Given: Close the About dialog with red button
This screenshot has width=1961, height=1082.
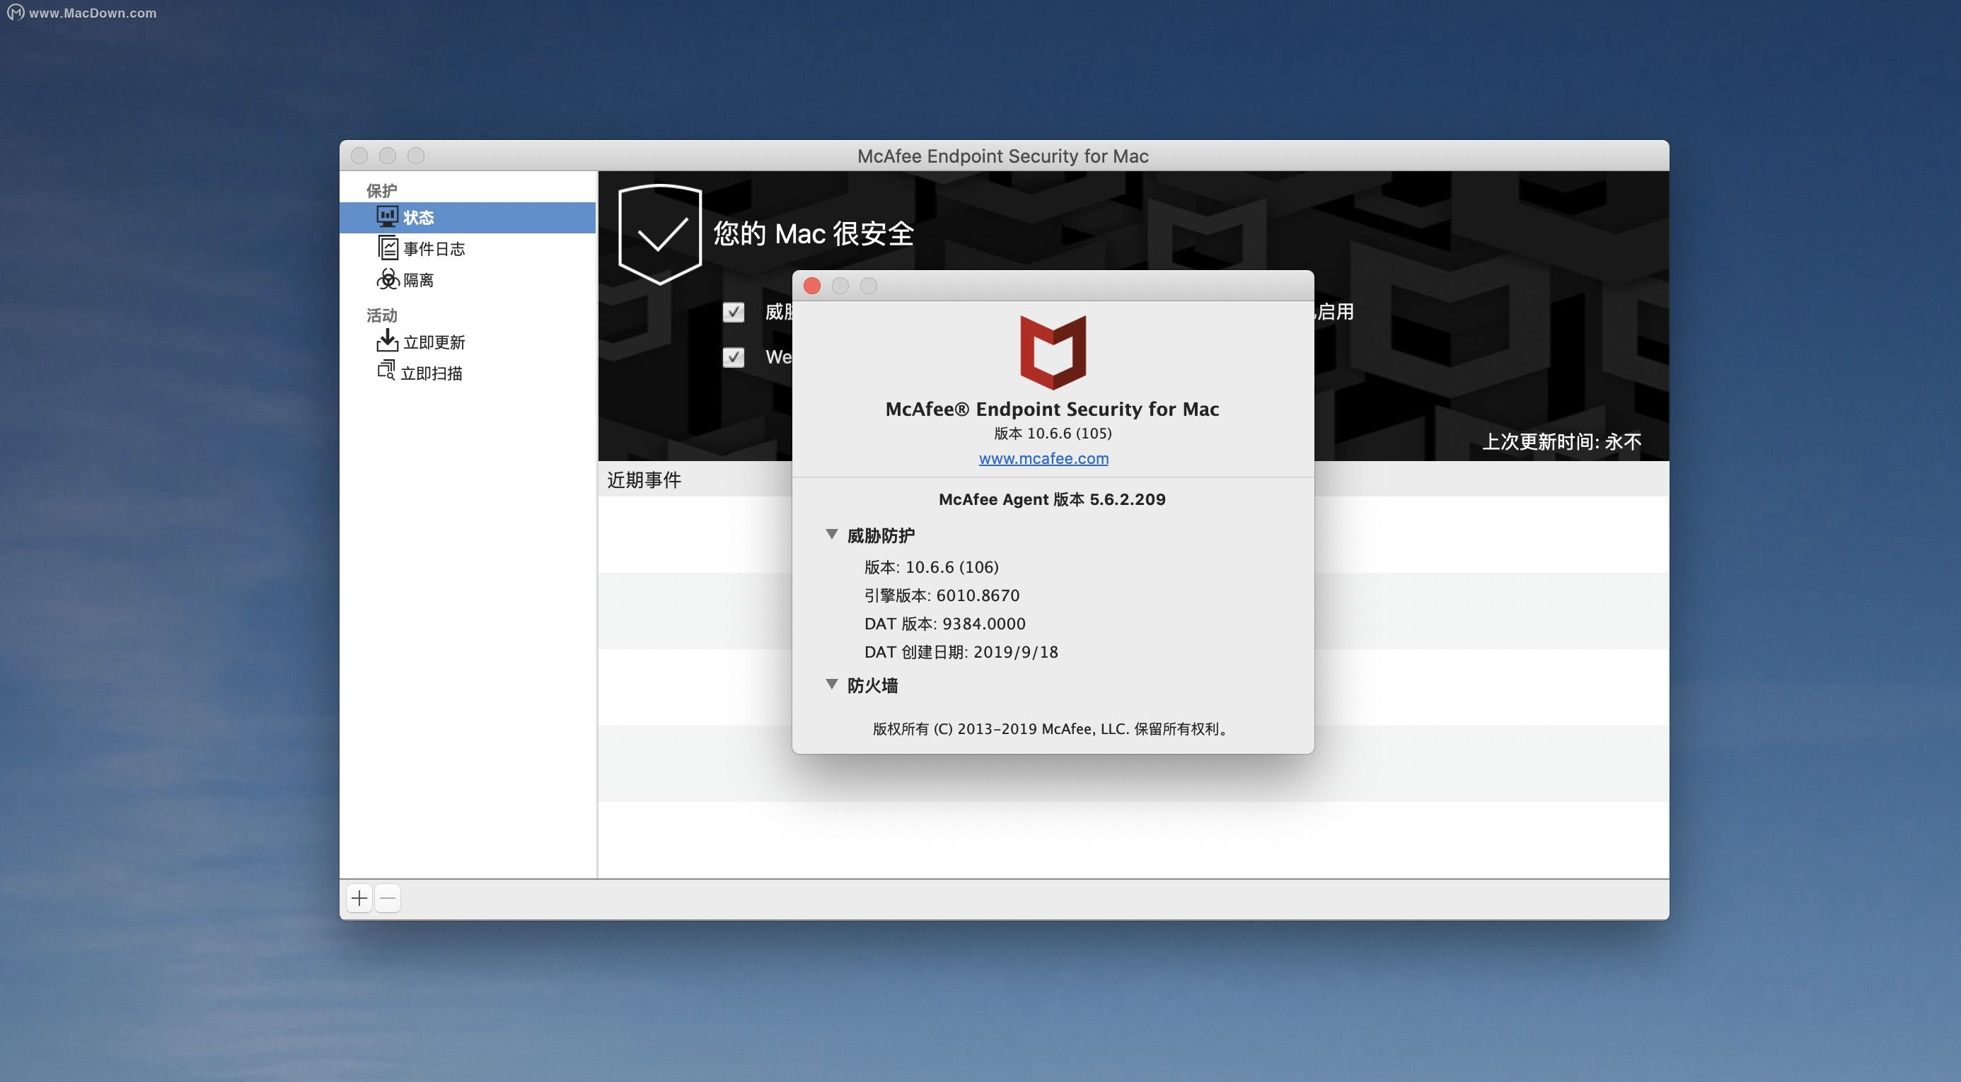Looking at the screenshot, I should (812, 286).
